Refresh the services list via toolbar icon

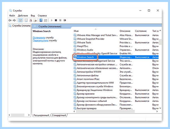[31, 20]
